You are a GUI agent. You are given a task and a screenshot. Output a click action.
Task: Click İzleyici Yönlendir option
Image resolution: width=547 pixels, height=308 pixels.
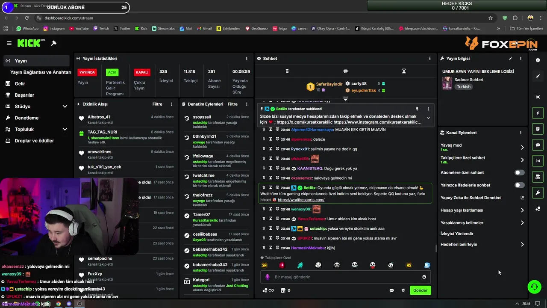pyautogui.click(x=457, y=234)
